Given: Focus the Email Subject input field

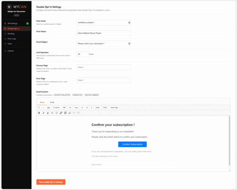Looking at the screenshot, I should (x=104, y=44).
